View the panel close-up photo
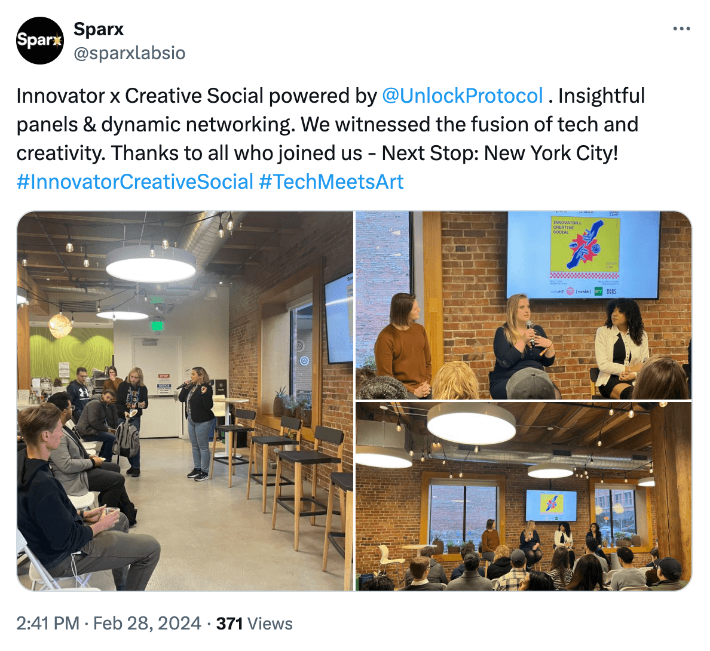Image resolution: width=710 pixels, height=651 pixels. 524,305
